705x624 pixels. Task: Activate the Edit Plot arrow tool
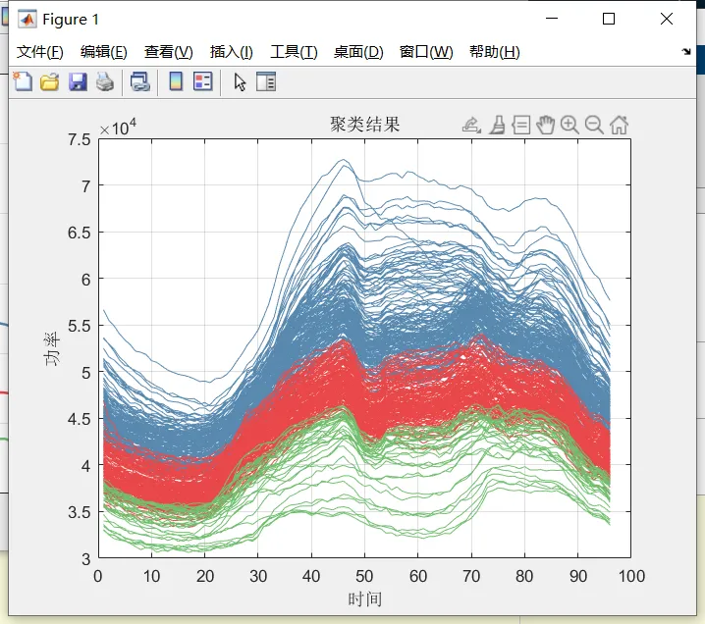point(241,82)
